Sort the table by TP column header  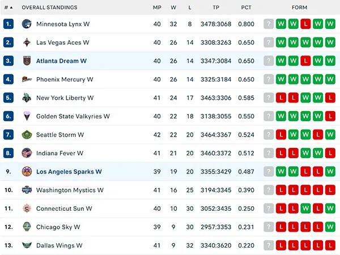216,7
